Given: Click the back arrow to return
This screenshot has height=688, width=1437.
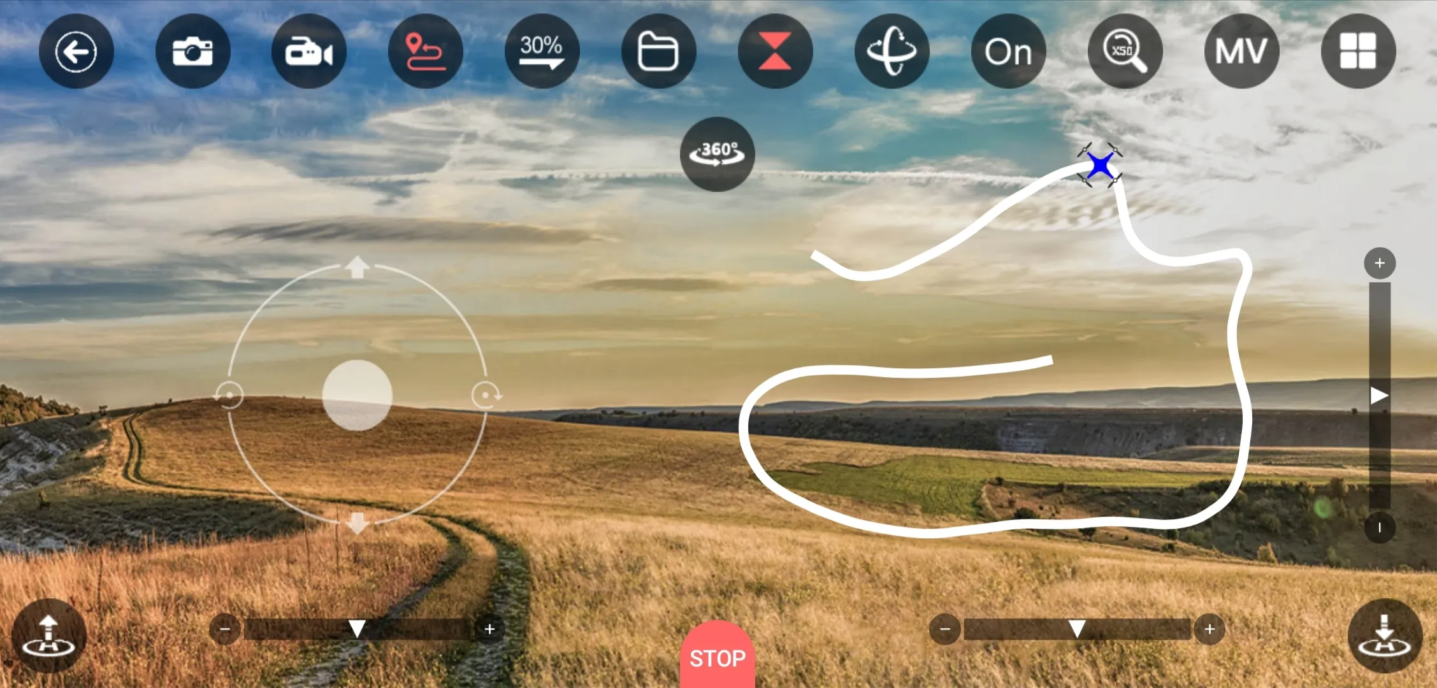Looking at the screenshot, I should 78,52.
